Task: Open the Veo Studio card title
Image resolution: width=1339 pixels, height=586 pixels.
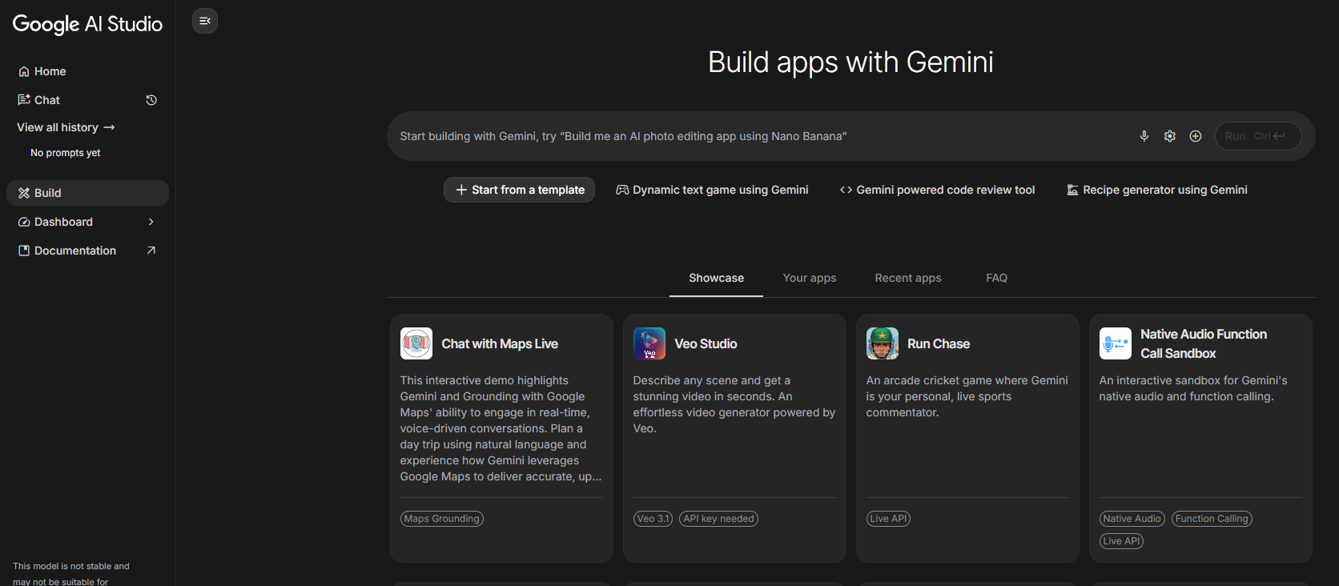Action: (x=706, y=343)
